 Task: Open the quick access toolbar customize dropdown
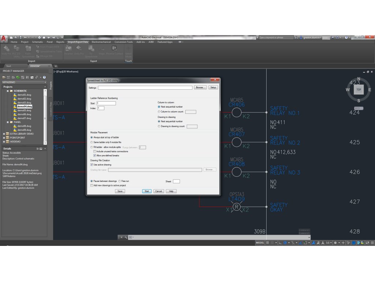click(62, 38)
